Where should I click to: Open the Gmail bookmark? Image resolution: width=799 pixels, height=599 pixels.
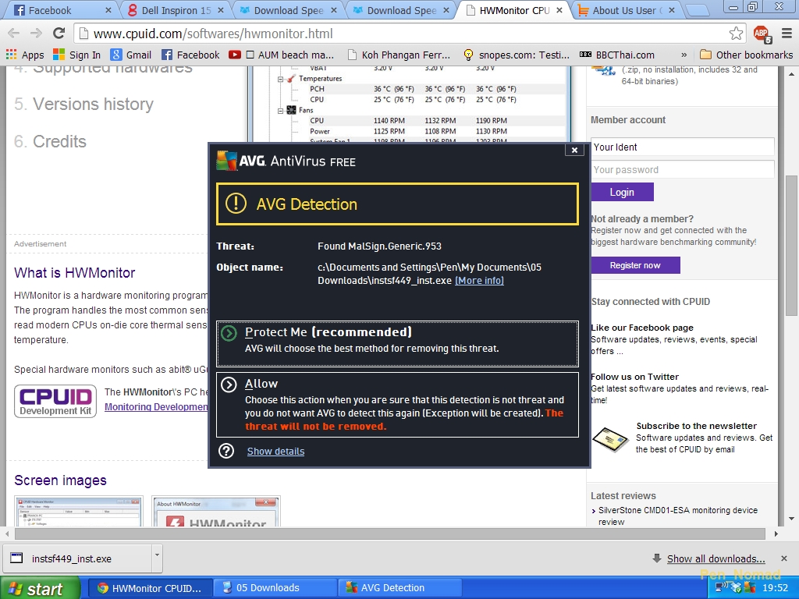(131, 55)
